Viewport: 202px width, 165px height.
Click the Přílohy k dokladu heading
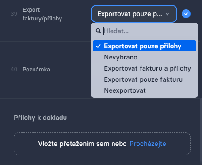(40, 118)
